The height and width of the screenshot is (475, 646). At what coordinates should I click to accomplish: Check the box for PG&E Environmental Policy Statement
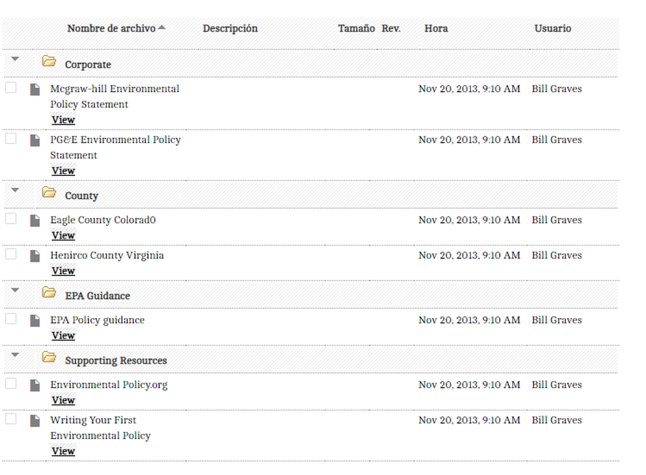pyautogui.click(x=10, y=139)
